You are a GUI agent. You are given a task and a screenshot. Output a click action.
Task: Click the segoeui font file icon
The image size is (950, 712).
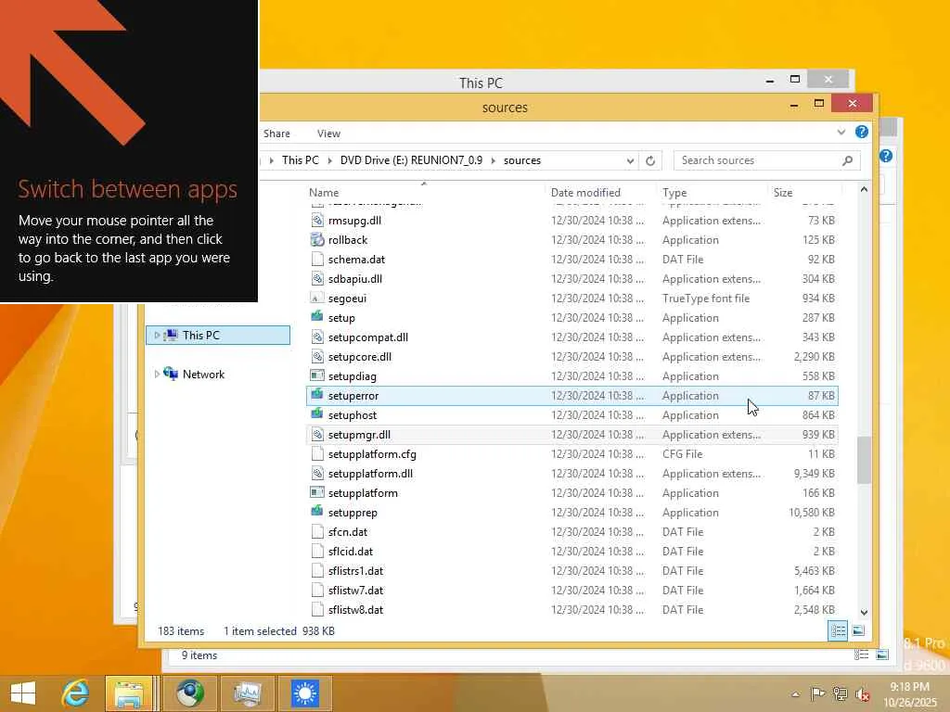pyautogui.click(x=317, y=298)
